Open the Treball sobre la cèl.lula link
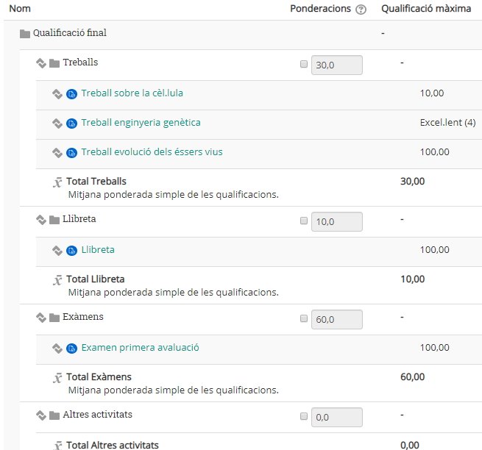This screenshot has width=482, height=450. [132, 93]
